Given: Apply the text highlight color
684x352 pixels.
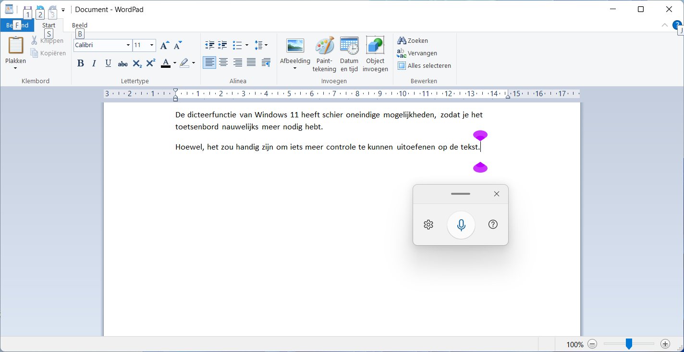Looking at the screenshot, I should click(x=184, y=63).
